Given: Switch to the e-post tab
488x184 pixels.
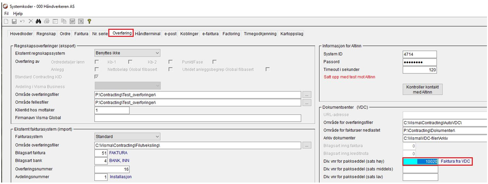Looking at the screenshot, I should pyautogui.click(x=170, y=34).
